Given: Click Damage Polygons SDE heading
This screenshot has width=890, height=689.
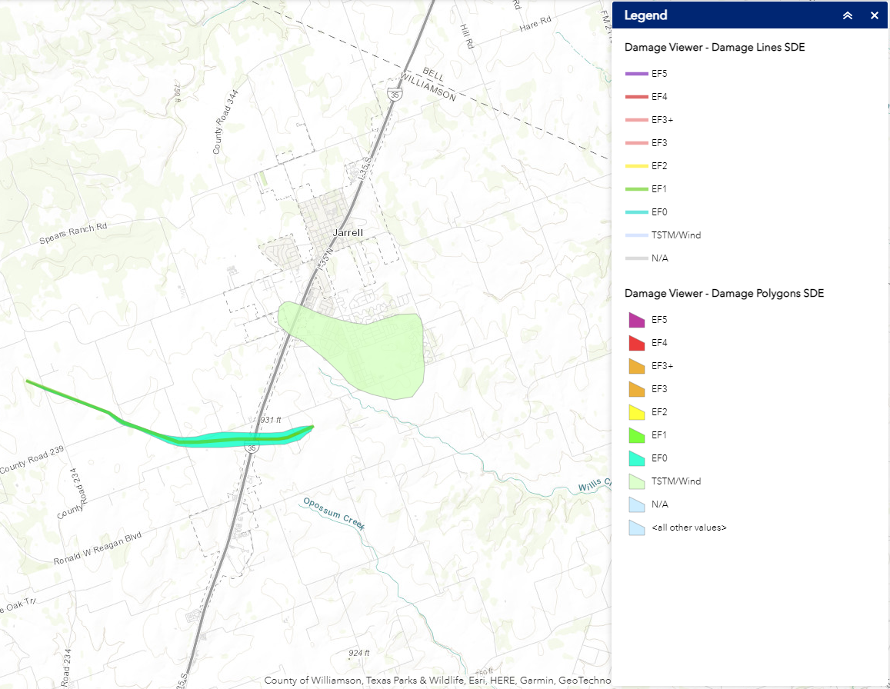Looking at the screenshot, I should coord(725,294).
